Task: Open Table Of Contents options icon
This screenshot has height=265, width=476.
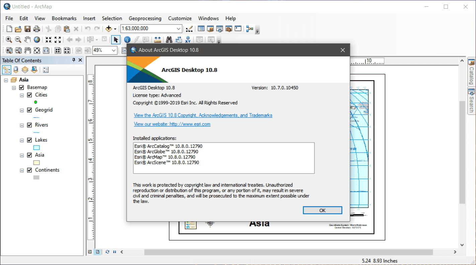Action: tap(46, 70)
